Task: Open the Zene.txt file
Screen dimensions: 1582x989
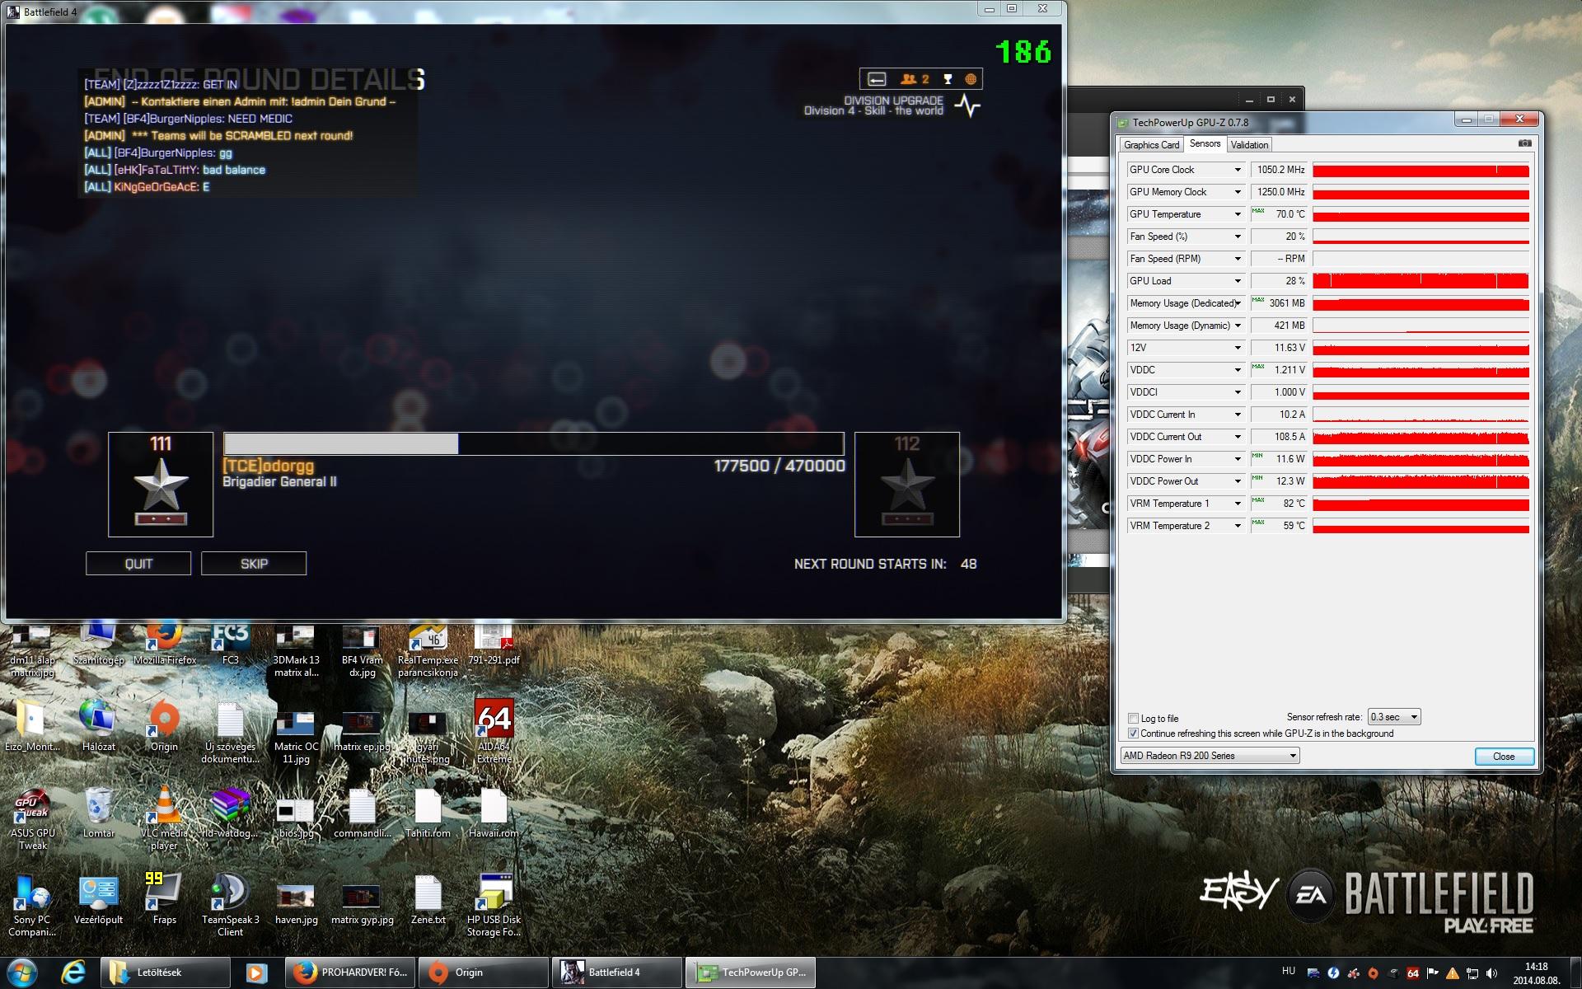Action: (428, 900)
